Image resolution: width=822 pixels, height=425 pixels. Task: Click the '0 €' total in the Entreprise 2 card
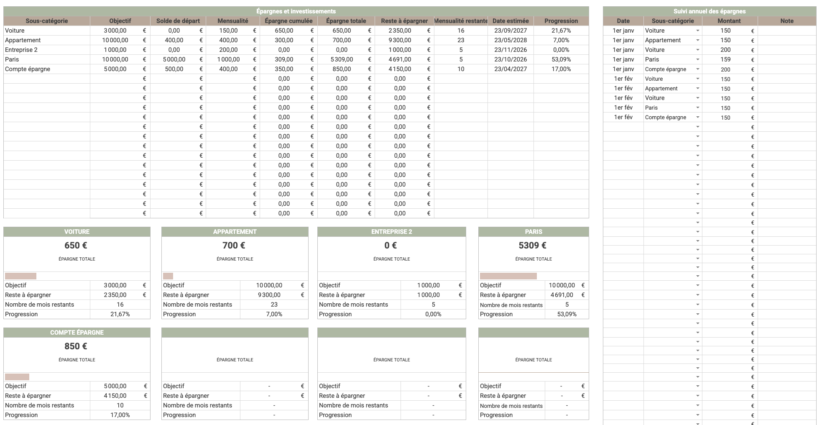(x=391, y=246)
